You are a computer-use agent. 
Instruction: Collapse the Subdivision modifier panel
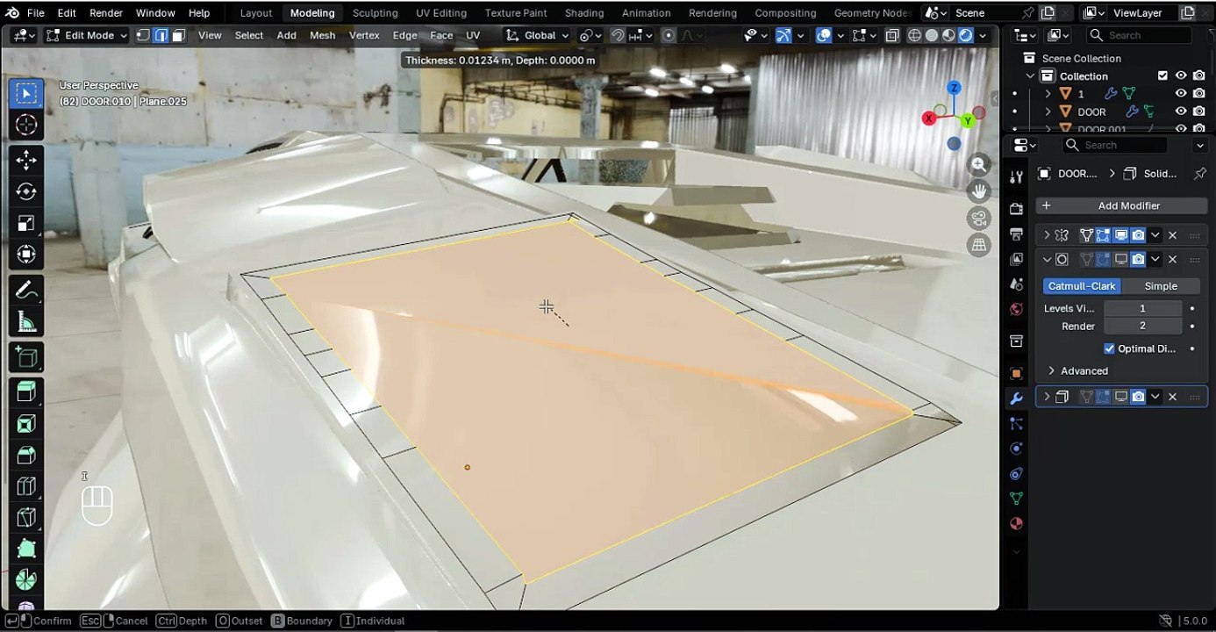click(x=1047, y=259)
